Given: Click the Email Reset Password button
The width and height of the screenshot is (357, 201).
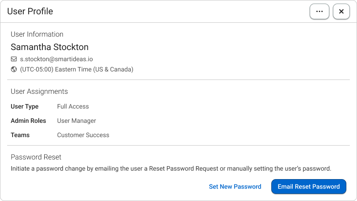Looking at the screenshot, I should point(308,186).
